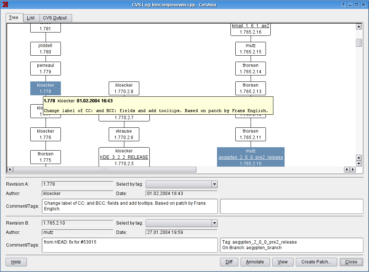Screen dimensions: 369x272
Task: Click the horizontal scrollbar thumb in tree view
Action: tap(105, 169)
